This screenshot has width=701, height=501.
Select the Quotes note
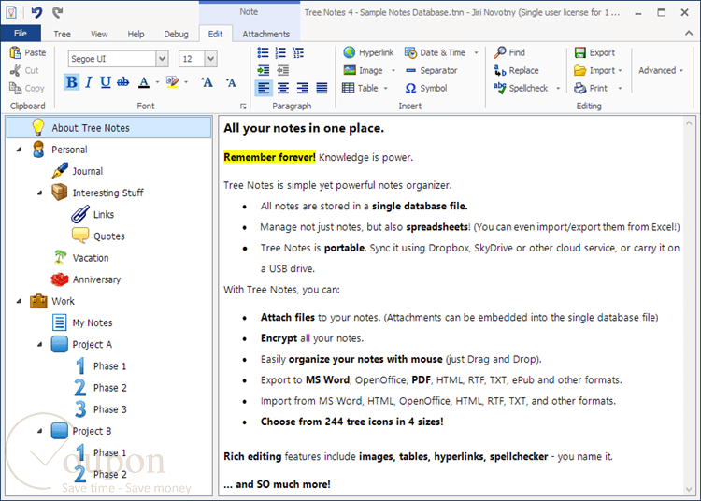(109, 236)
